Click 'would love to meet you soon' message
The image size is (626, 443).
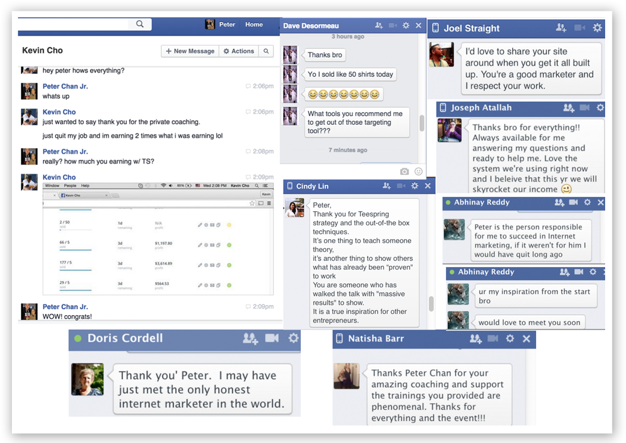[x=530, y=322]
